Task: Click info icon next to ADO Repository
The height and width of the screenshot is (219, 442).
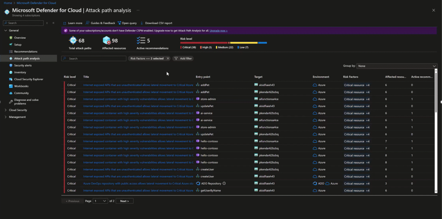Action: pos(224,183)
